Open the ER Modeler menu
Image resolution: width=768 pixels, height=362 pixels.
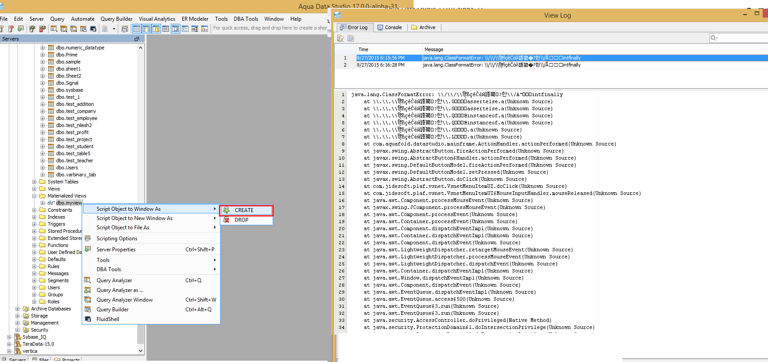click(195, 19)
